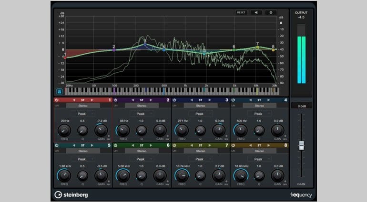Click band 4 left arrow
The image size is (367, 202).
coord(250,100)
